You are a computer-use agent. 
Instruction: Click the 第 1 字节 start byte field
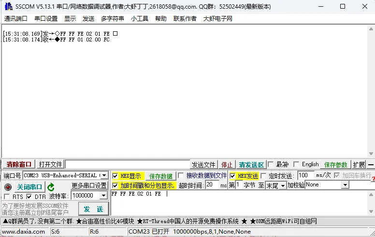pyautogui.click(x=239, y=185)
